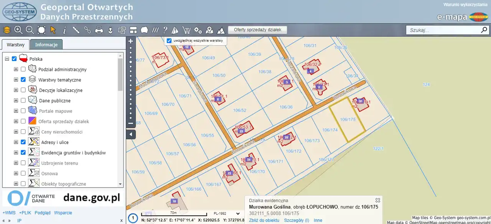Select the arrow pointer tool
Image resolution: width=491 pixels, height=224 pixels.
53,30
